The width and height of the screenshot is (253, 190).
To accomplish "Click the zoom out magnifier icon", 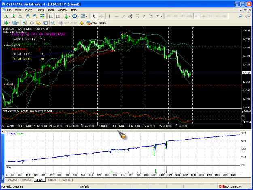I will tap(35, 16).
